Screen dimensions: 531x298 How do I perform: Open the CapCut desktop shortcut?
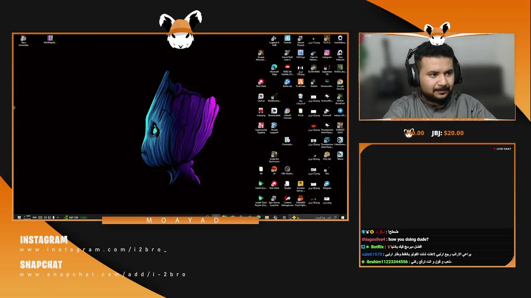point(261,98)
